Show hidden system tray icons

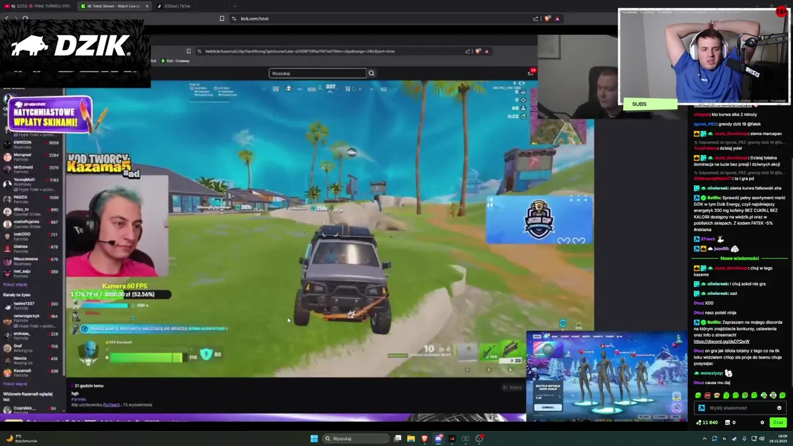click(704, 439)
